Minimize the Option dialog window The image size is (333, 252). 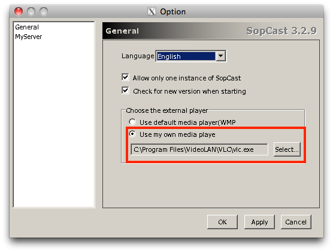point(31,11)
